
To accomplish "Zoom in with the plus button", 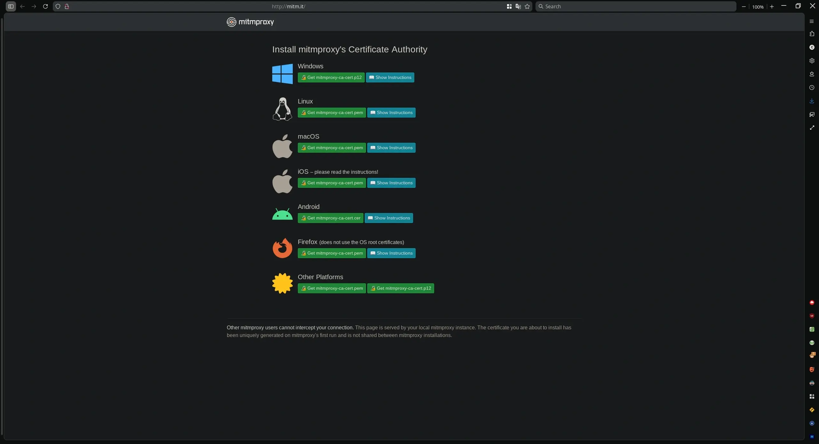I will [772, 7].
